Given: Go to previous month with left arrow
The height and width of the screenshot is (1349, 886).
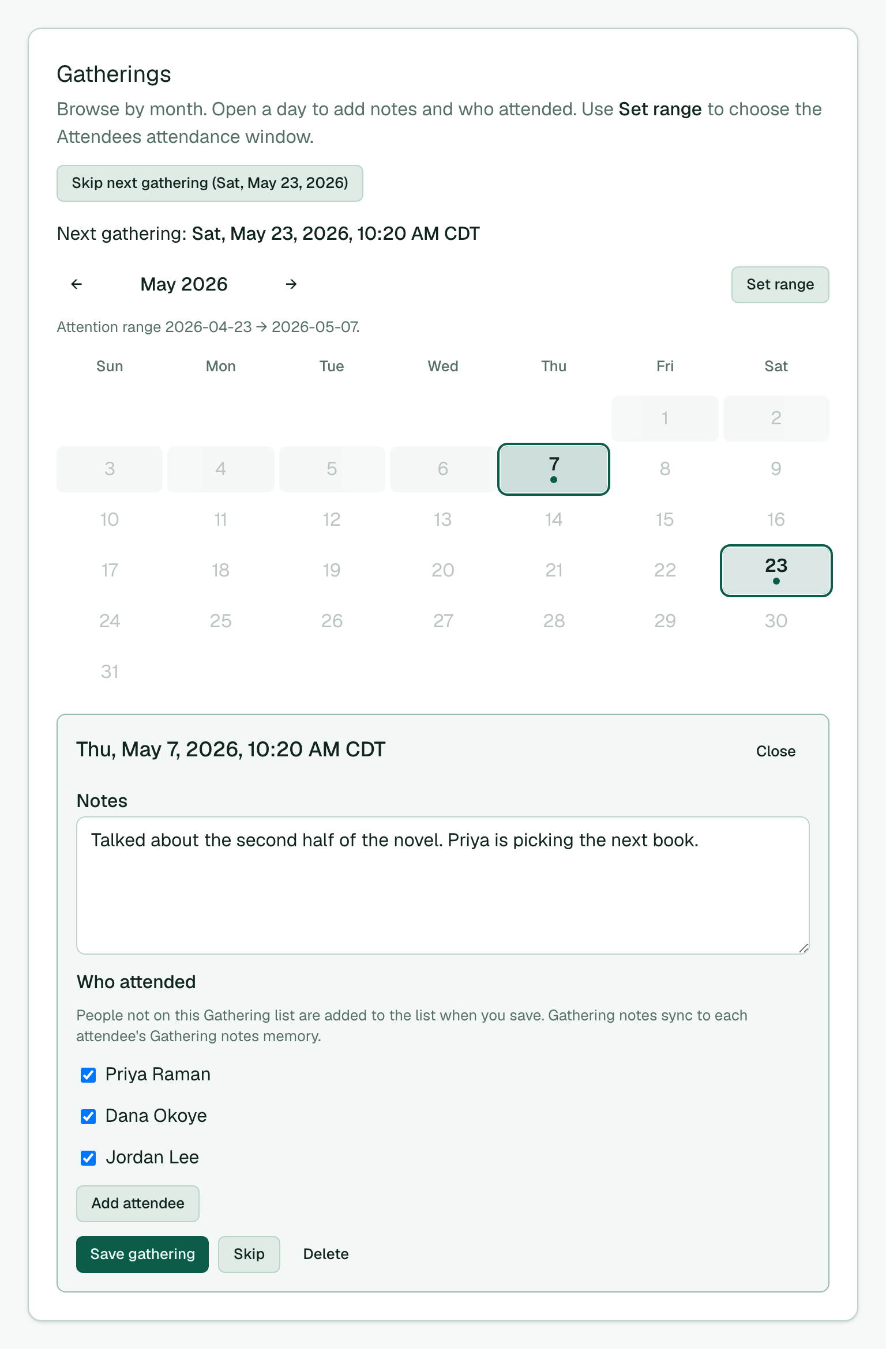Looking at the screenshot, I should click(x=76, y=284).
